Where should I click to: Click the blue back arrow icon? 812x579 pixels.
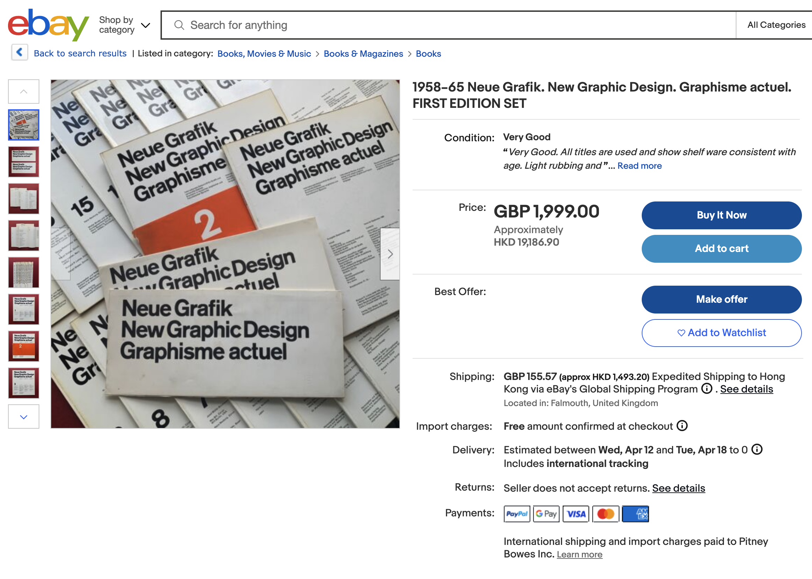click(x=19, y=53)
